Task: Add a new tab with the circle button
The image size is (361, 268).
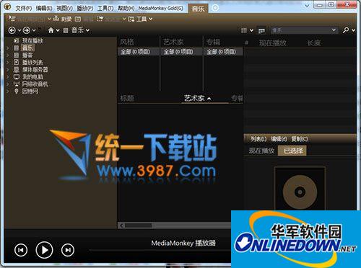Action: click(215, 8)
